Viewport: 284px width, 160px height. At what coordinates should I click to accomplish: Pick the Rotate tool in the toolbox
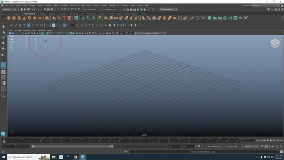3,48
